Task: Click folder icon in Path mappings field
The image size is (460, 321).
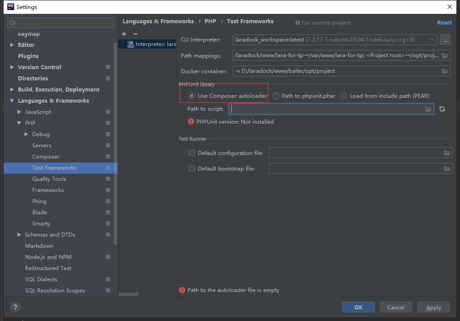Action: [x=445, y=56]
